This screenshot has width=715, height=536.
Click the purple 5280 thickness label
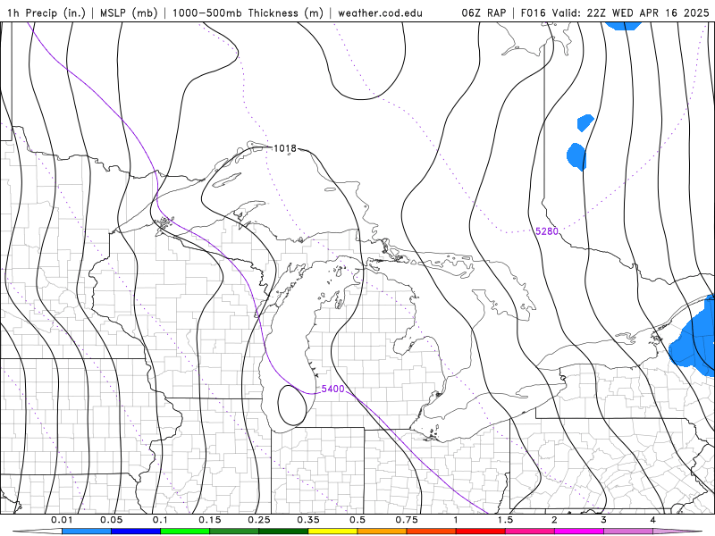coord(547,231)
